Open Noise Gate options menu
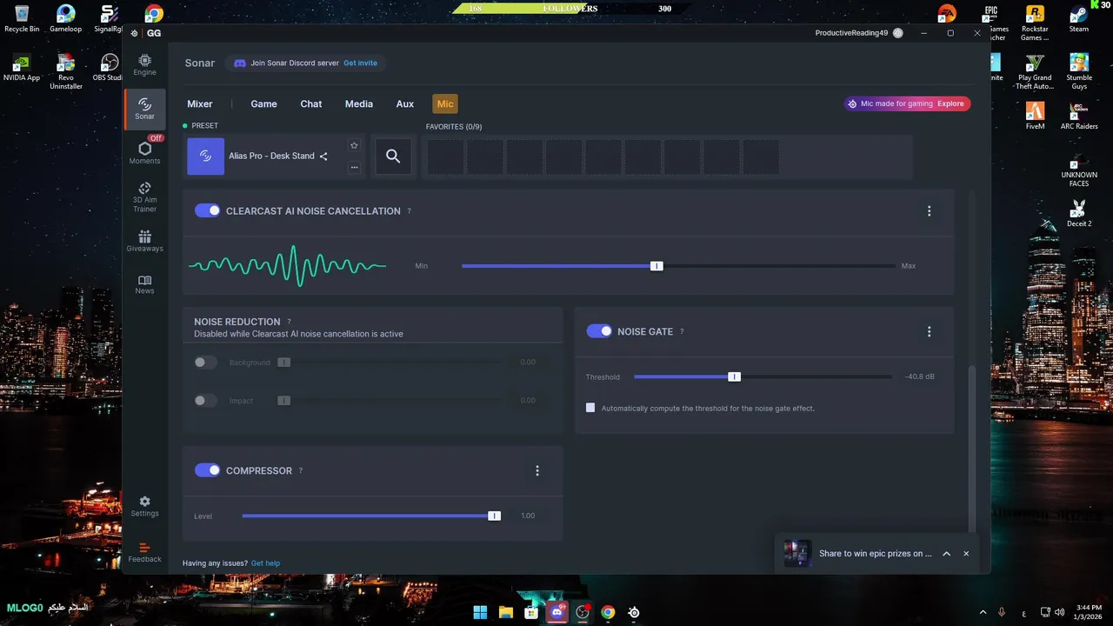Viewport: 1113px width, 626px height. 929,331
